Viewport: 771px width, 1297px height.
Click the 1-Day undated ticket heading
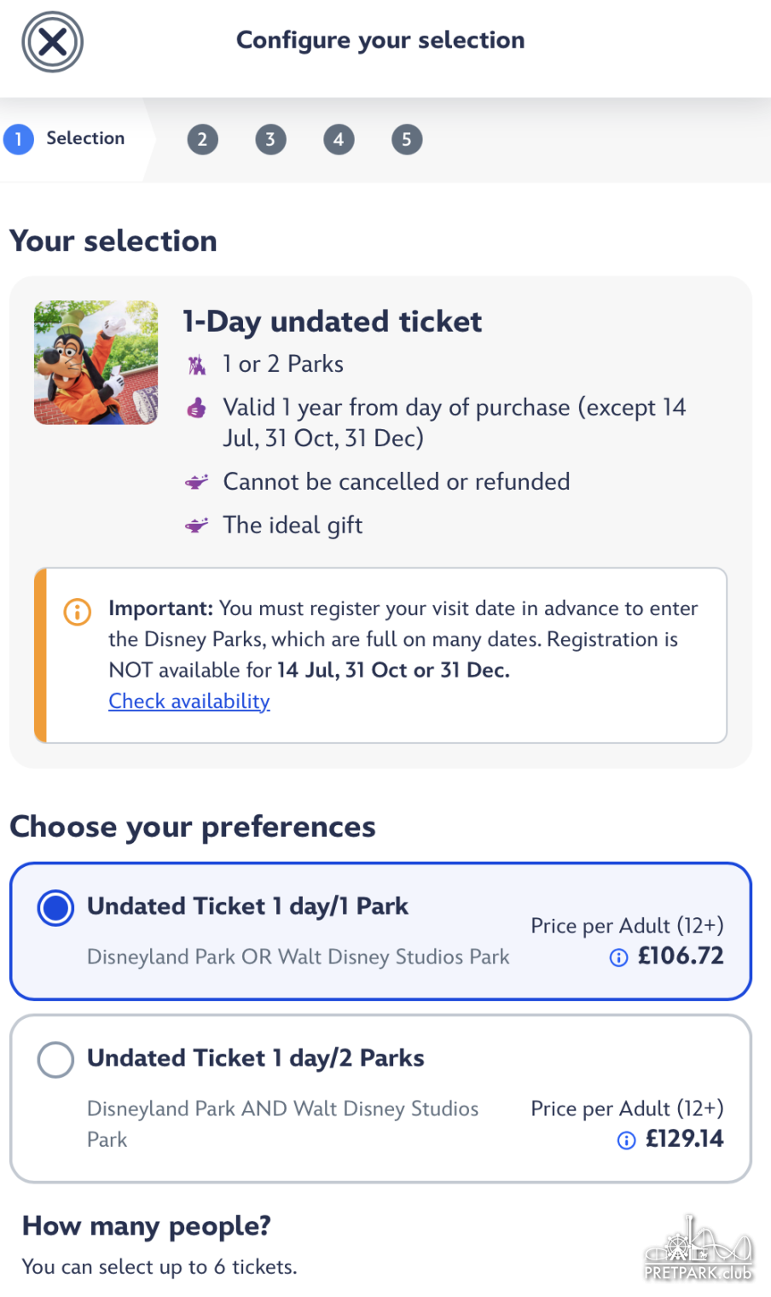click(x=332, y=322)
